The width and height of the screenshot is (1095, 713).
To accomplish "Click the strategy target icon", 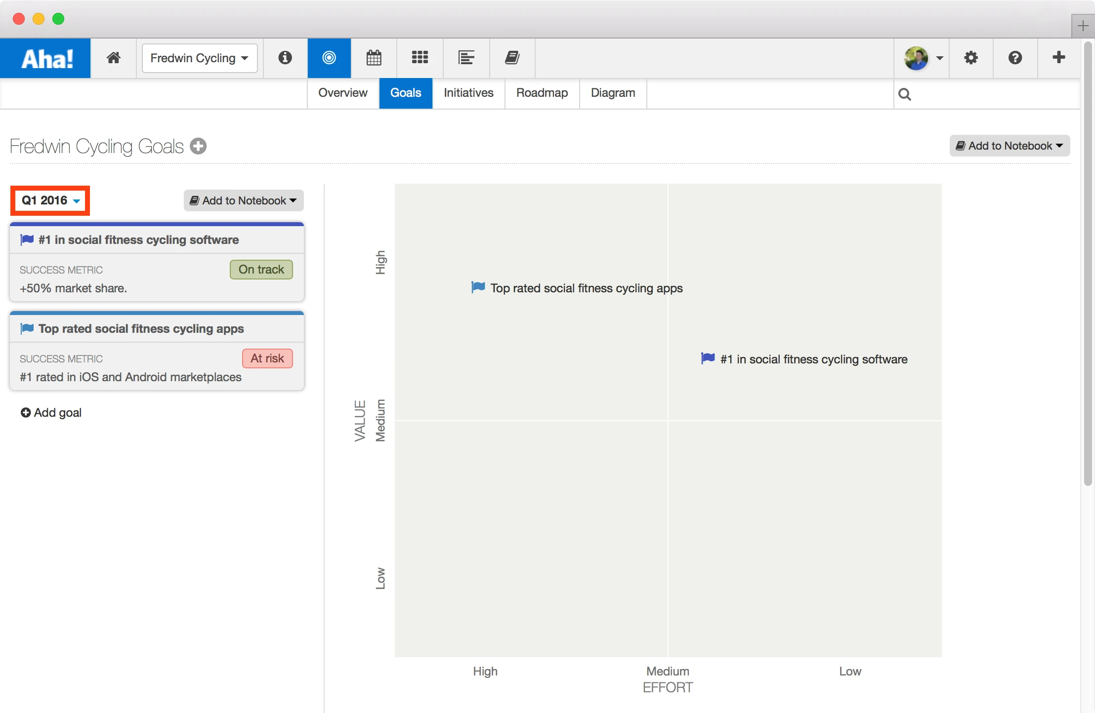I will pyautogui.click(x=329, y=58).
